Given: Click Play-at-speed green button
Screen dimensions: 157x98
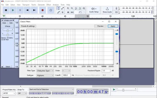Looking at the screenshot, I should [114, 90].
